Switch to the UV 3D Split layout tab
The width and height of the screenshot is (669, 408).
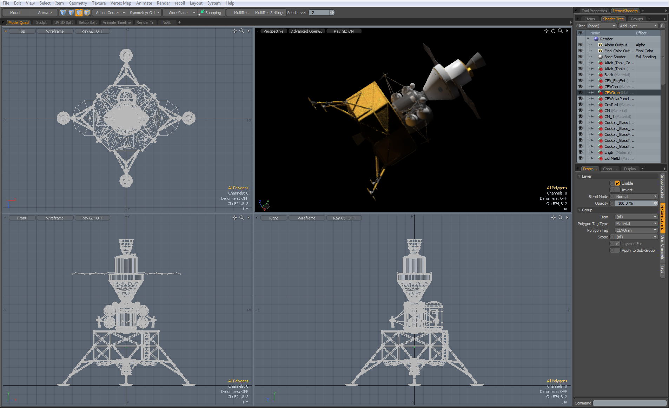coord(64,22)
